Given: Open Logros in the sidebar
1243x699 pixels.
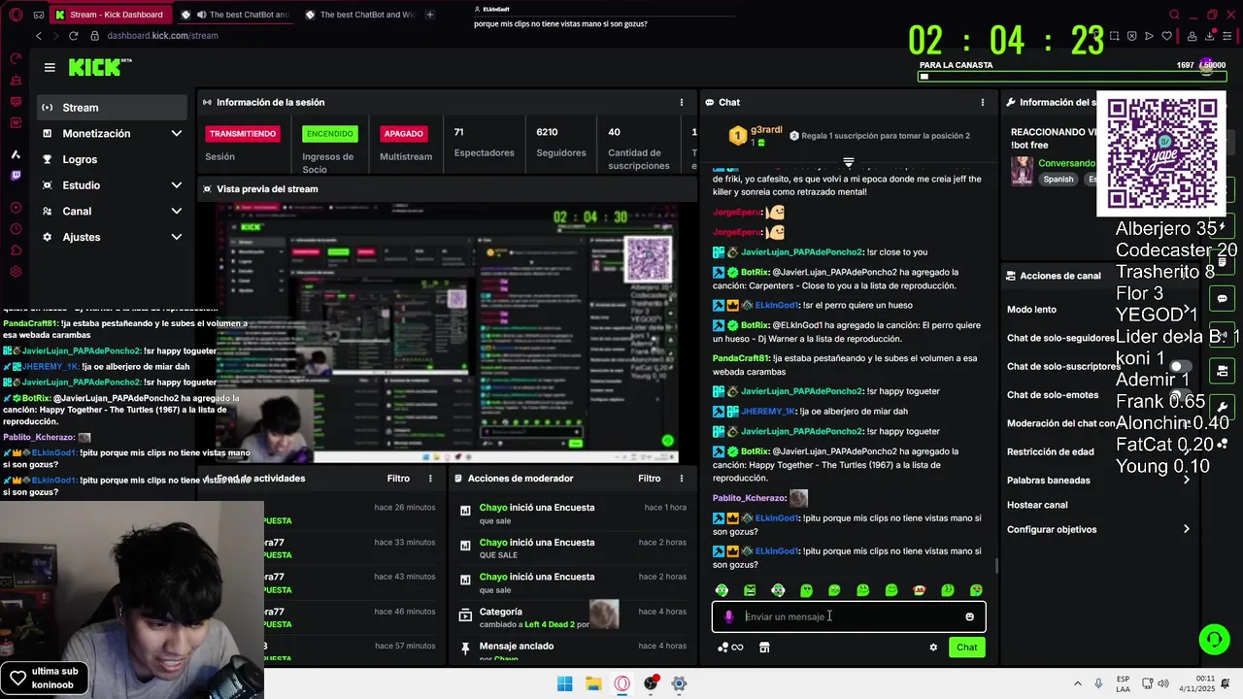Looking at the screenshot, I should click(112, 159).
